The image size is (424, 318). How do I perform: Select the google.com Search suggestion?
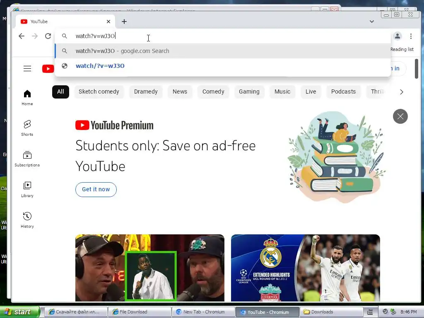tap(223, 51)
